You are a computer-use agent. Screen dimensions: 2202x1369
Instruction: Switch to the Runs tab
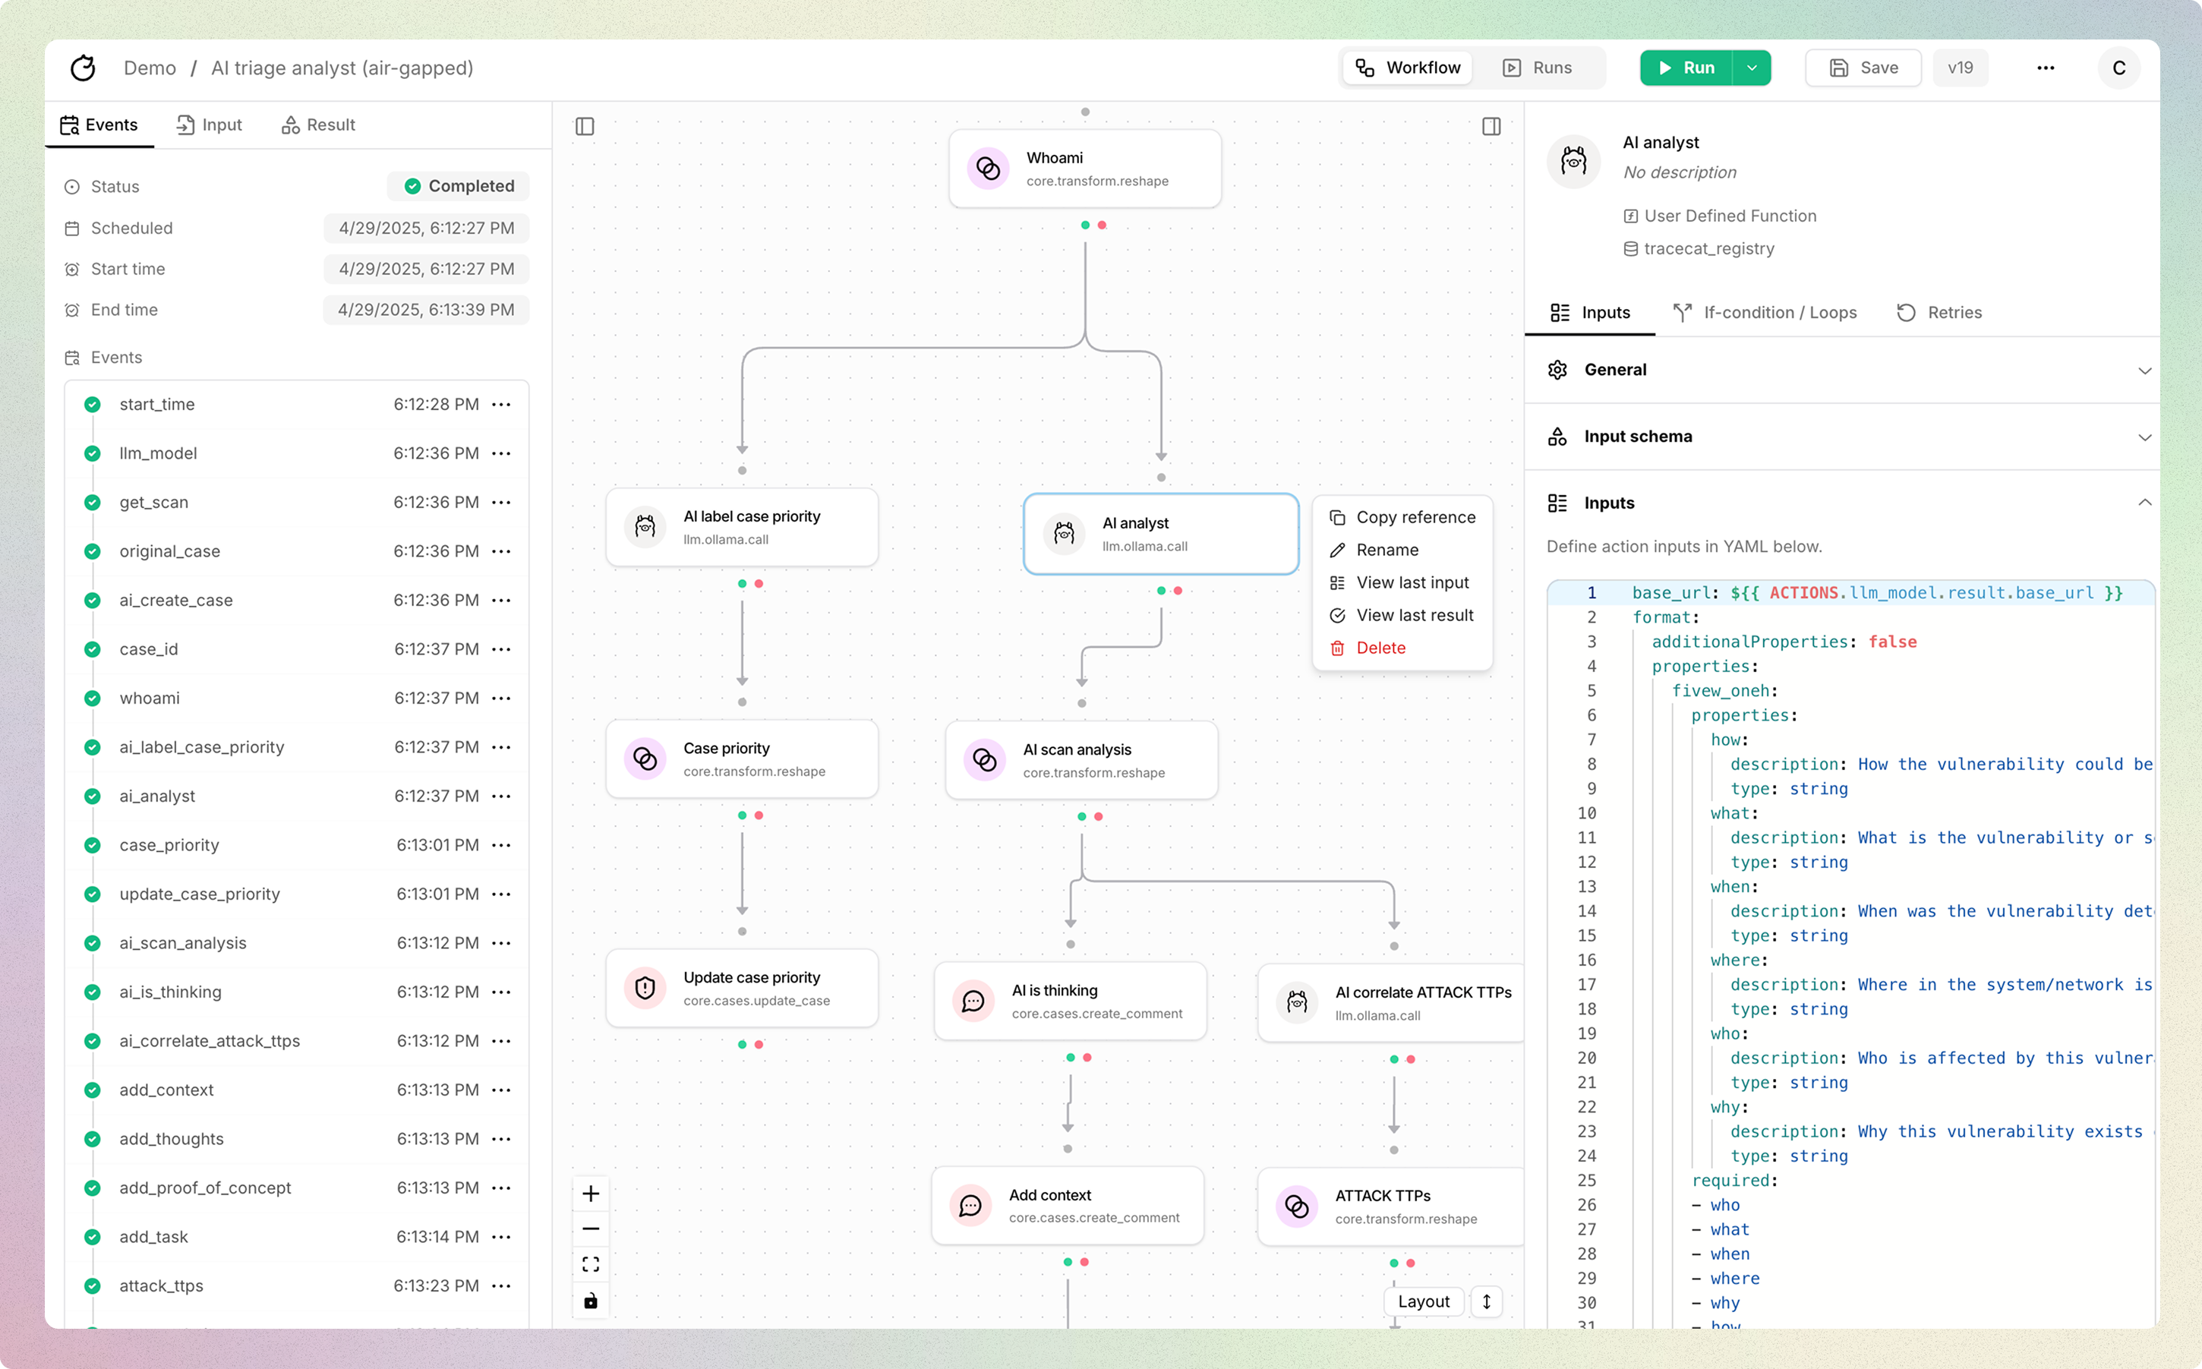point(1538,68)
